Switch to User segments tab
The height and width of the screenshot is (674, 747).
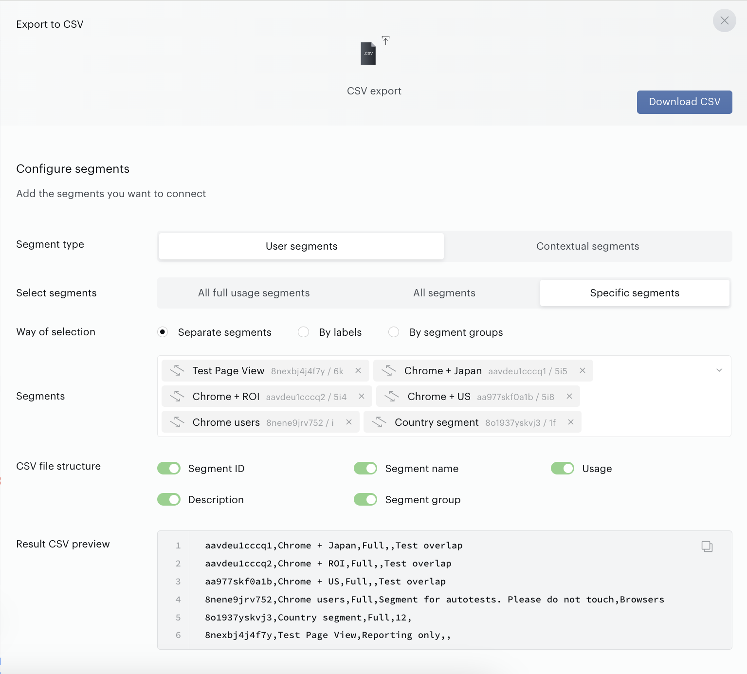tap(301, 246)
